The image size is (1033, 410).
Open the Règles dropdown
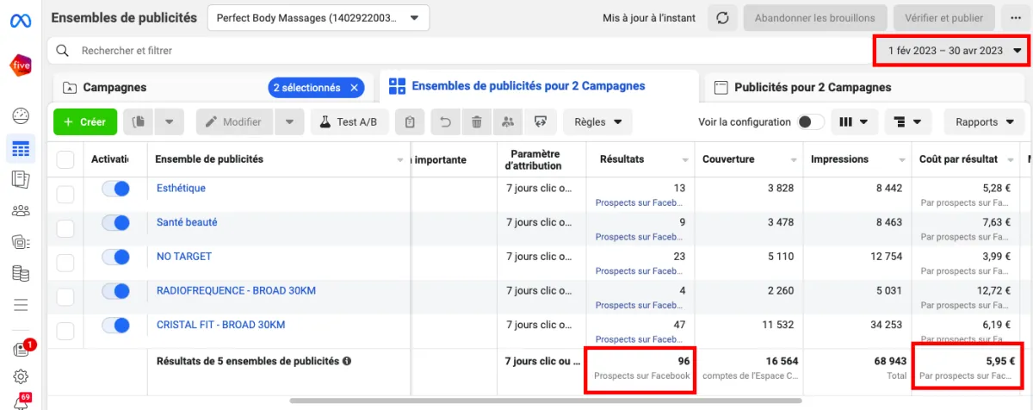pos(597,122)
